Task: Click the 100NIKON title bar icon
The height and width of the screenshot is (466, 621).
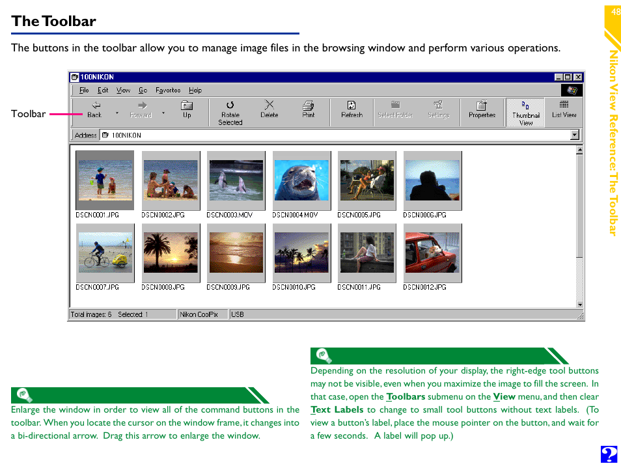Action: (74, 77)
